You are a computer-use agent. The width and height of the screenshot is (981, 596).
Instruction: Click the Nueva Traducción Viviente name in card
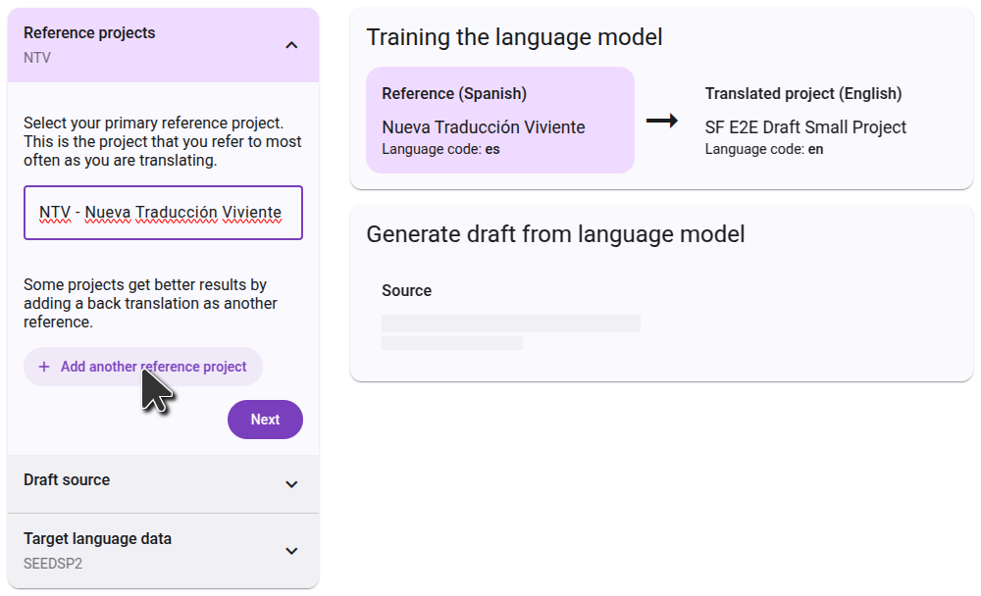coord(483,127)
